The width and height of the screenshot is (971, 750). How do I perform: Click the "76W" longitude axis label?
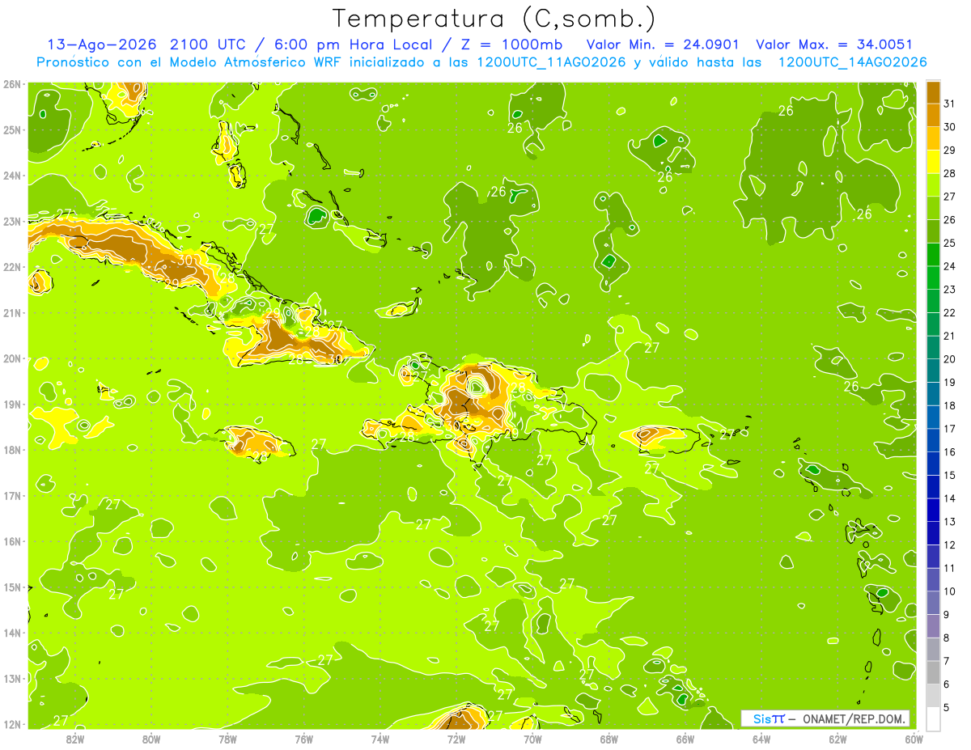pos(303,739)
